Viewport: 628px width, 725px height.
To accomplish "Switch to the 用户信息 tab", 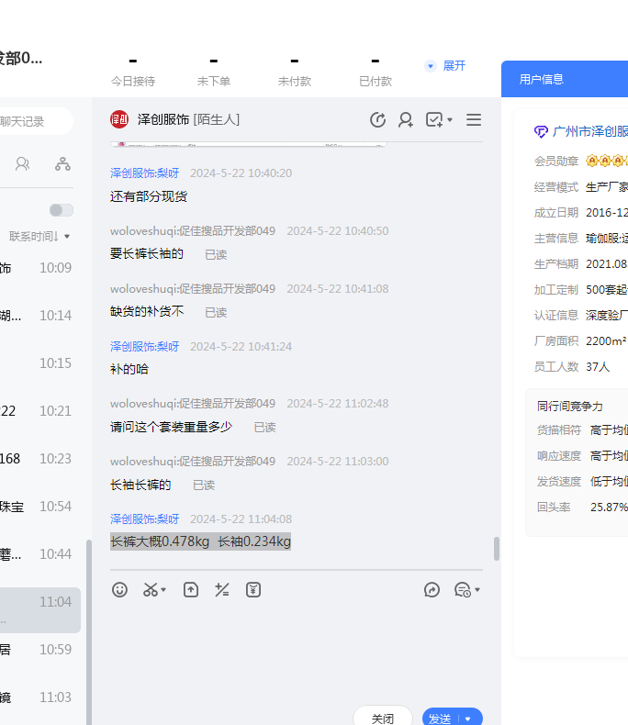I will [542, 80].
